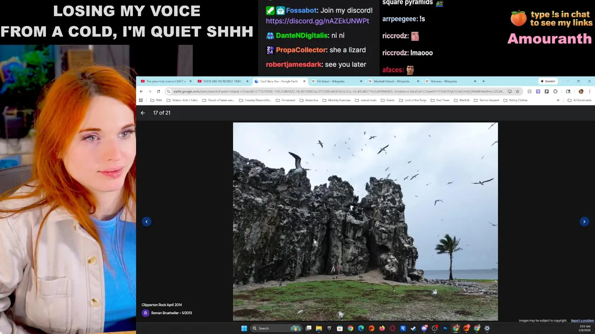Open the Windows Start menu

(244, 328)
